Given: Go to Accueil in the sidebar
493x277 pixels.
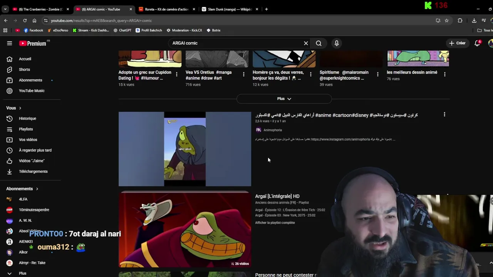Looking at the screenshot, I should click(25, 59).
